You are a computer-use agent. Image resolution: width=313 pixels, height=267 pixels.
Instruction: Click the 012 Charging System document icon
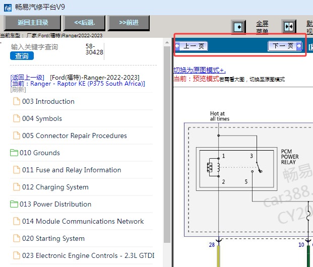(x=17, y=187)
